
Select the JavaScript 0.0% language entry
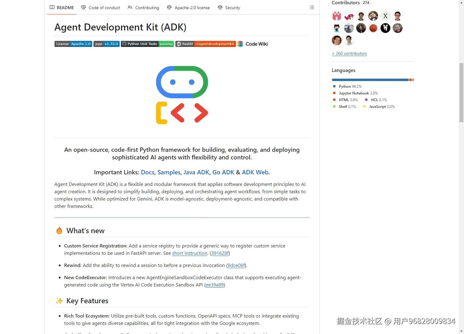tap(379, 107)
